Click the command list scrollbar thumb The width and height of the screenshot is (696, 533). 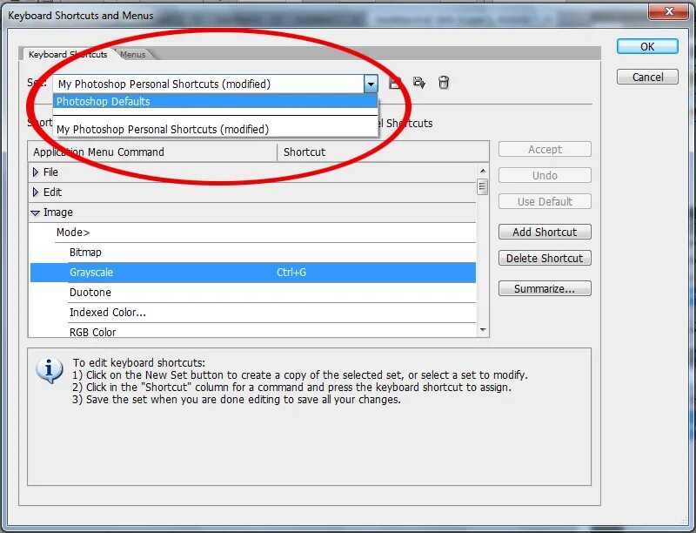pos(483,186)
